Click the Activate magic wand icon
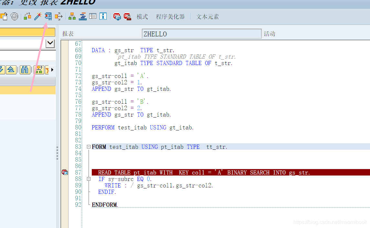370x228 pixels. (38, 16)
